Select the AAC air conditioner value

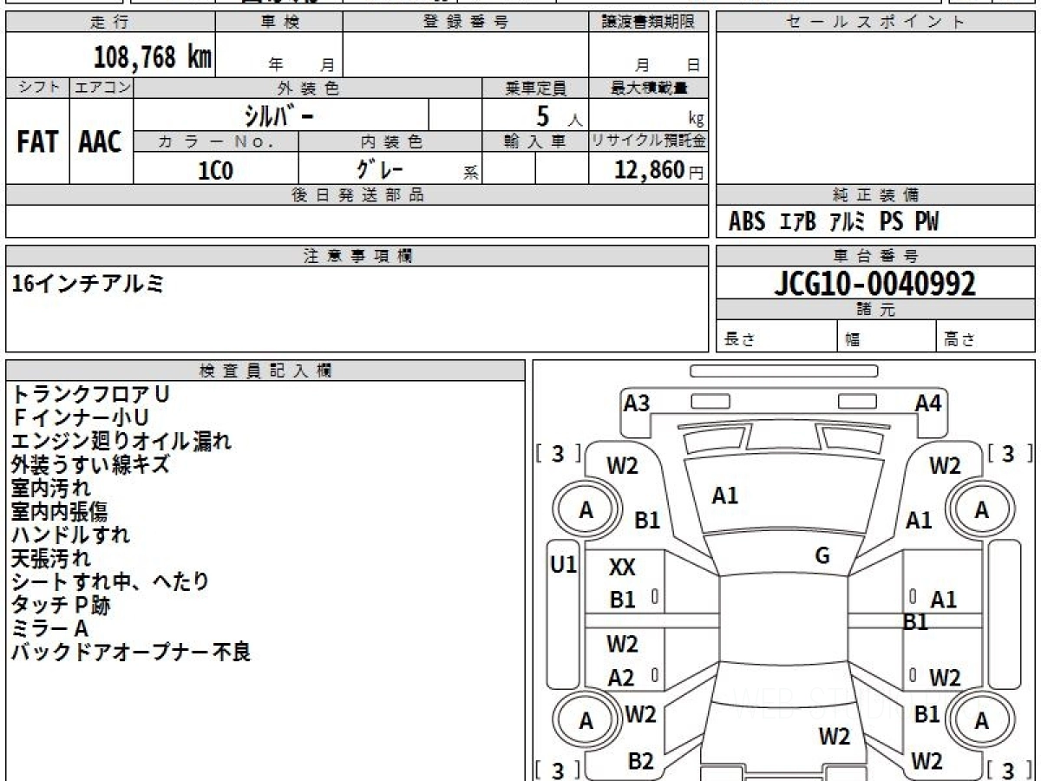tap(101, 142)
